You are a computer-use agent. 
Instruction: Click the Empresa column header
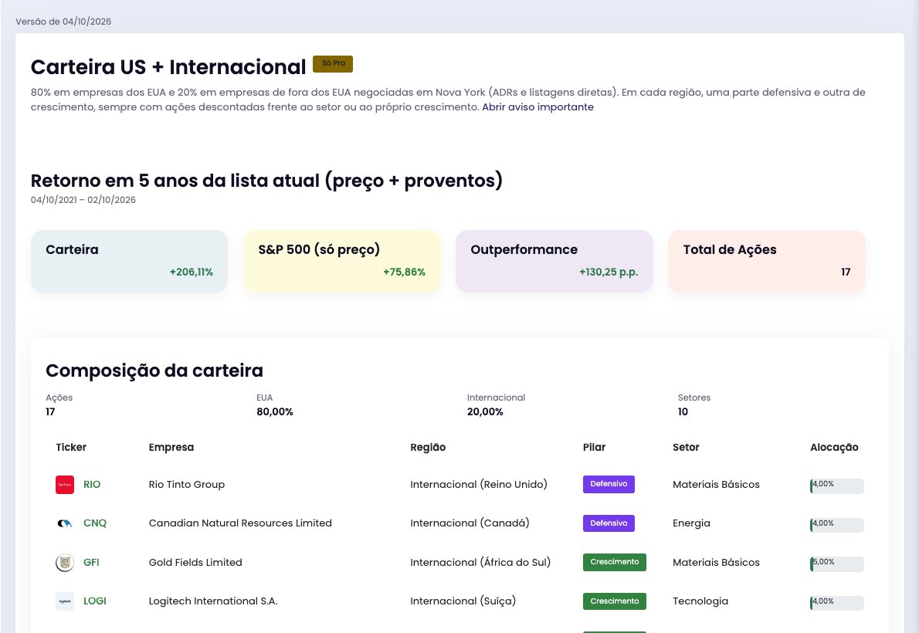tap(171, 447)
